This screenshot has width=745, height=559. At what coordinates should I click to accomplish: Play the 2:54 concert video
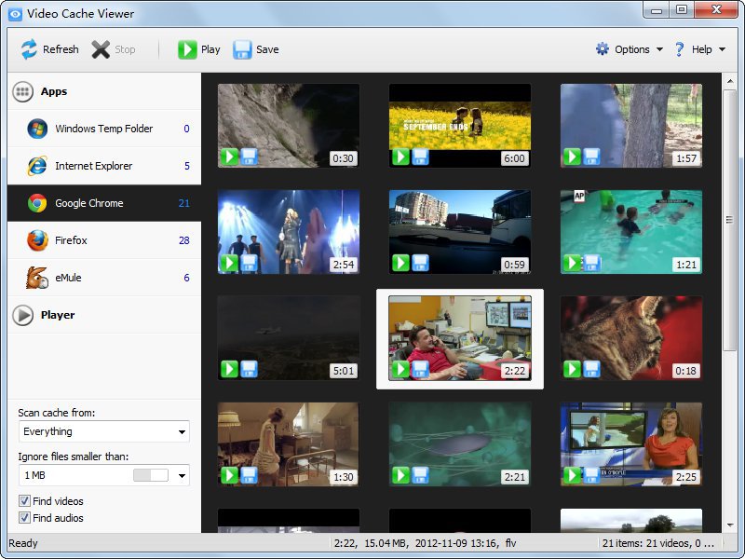(x=229, y=263)
